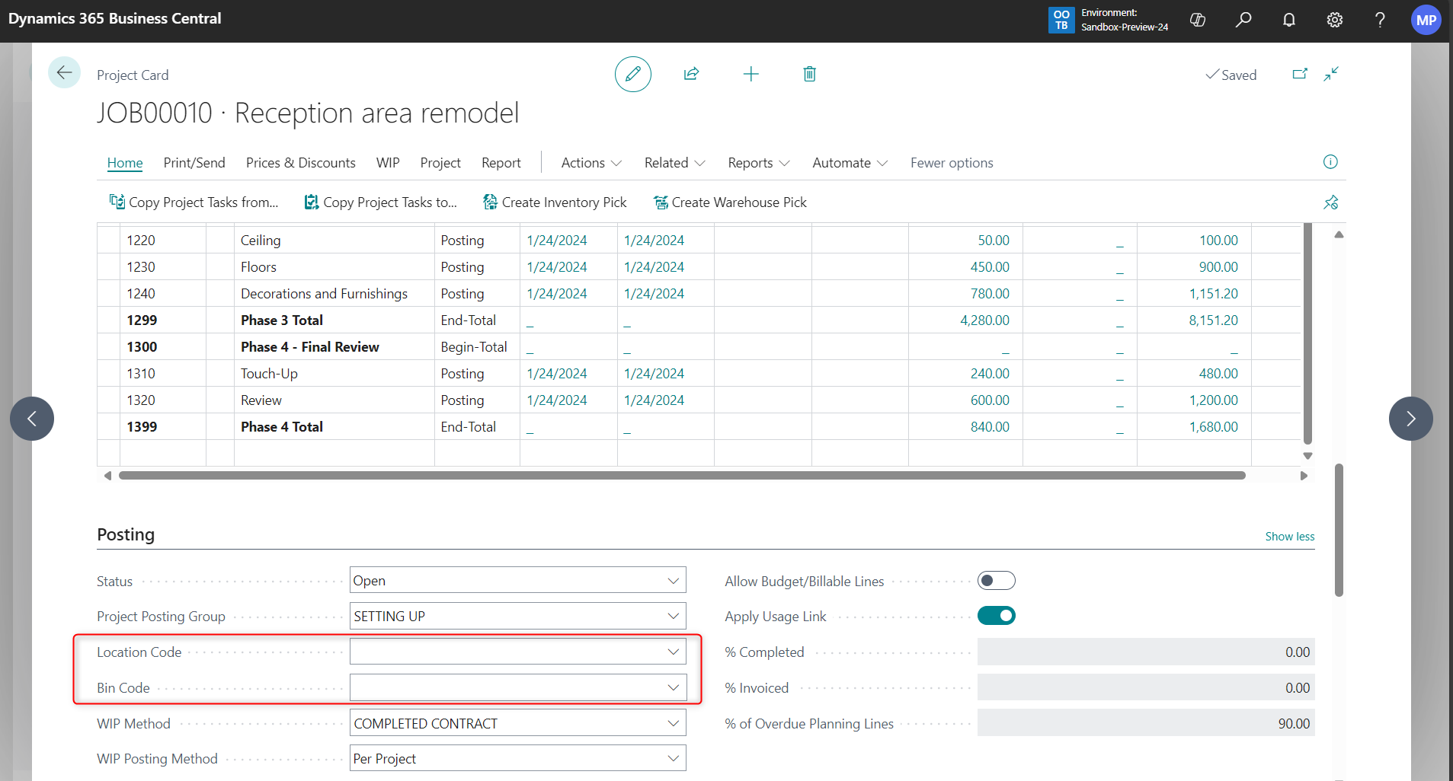The image size is (1453, 781).
Task: Click the OO TB environment badge
Action: 1061,20
